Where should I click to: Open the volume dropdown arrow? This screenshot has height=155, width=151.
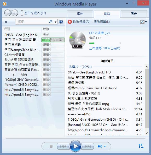[105, 146]
